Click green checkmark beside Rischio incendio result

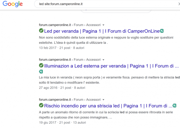41,105
